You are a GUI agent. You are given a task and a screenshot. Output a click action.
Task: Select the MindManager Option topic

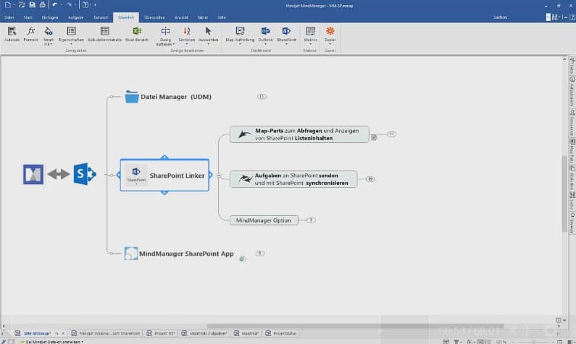(x=264, y=220)
